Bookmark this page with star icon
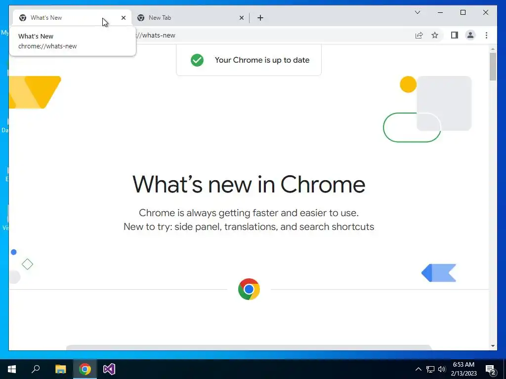This screenshot has height=379, width=506. [435, 36]
